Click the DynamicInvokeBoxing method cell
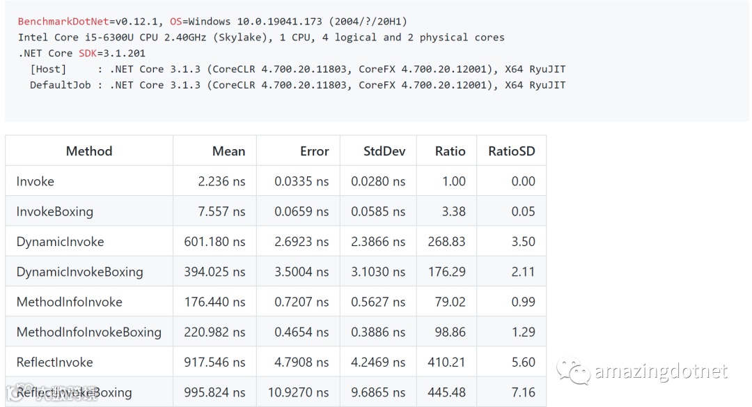This screenshot has width=752, height=407. click(79, 272)
